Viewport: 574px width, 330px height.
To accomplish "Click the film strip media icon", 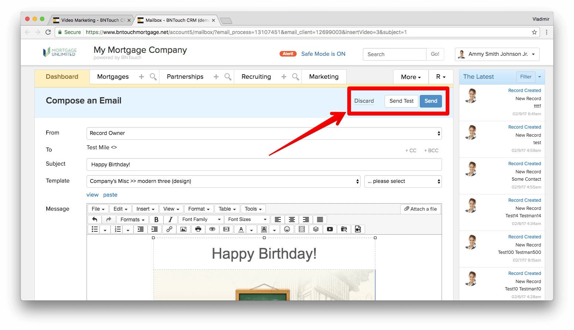I will (x=226, y=229).
